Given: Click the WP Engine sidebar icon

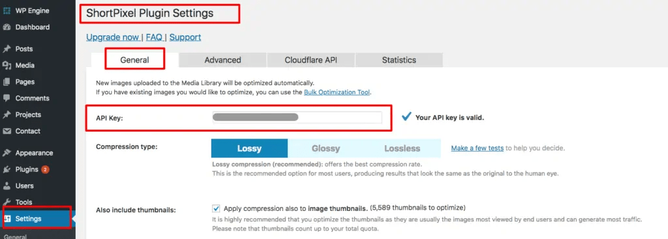Looking at the screenshot, I should 7,10.
